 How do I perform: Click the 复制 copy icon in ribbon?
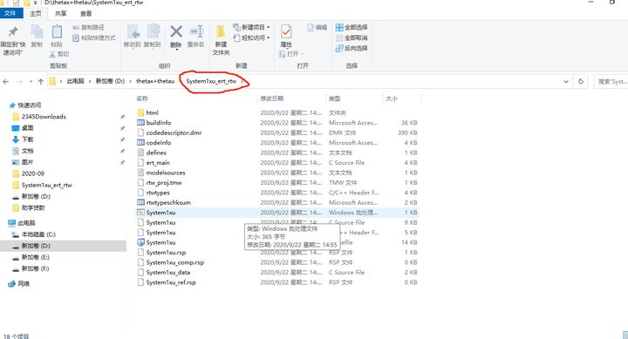click(x=37, y=31)
